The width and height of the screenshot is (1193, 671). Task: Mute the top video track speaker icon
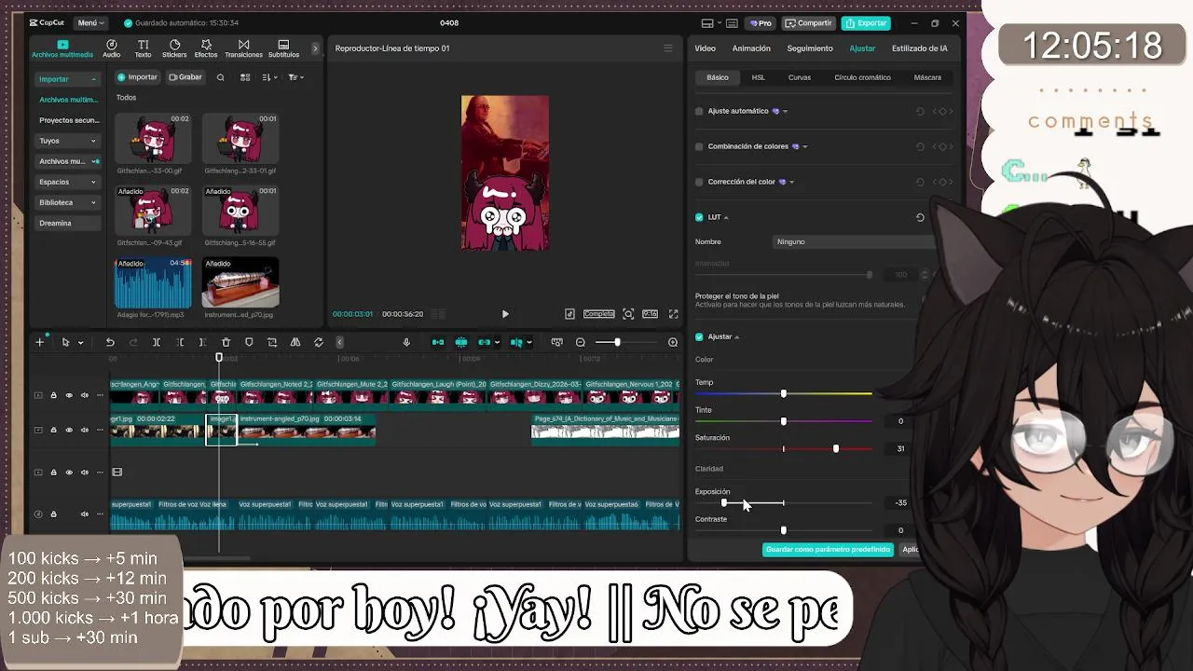85,395
